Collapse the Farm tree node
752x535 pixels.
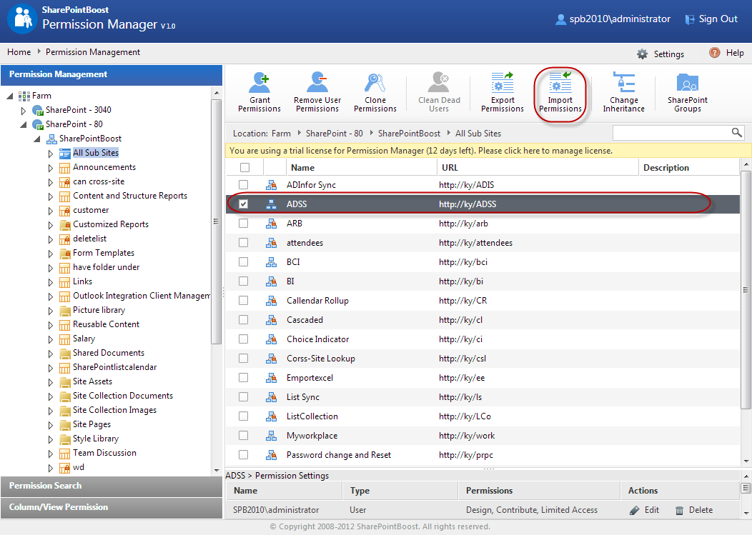click(x=10, y=96)
